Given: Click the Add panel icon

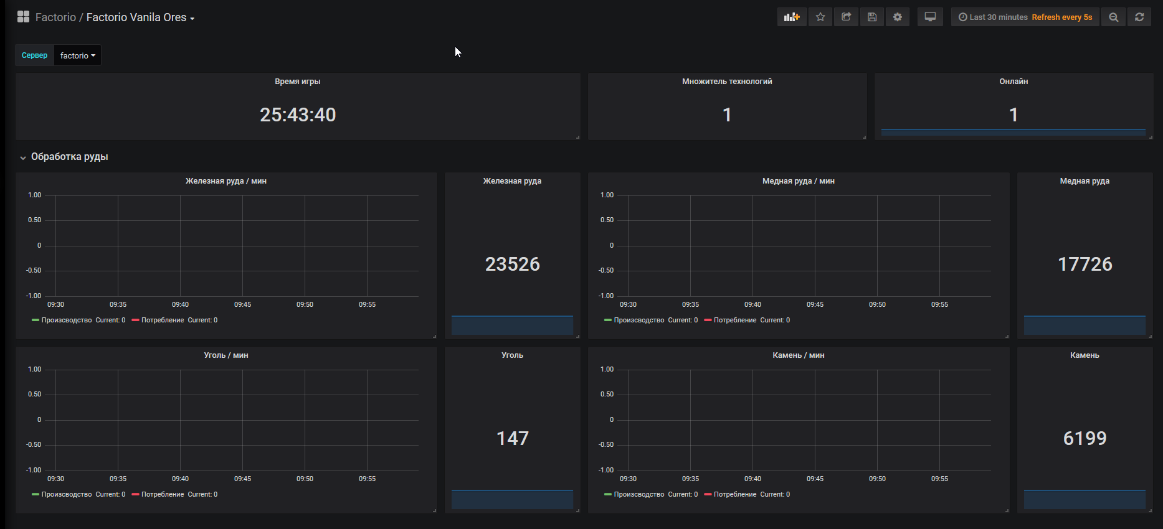Looking at the screenshot, I should (792, 17).
